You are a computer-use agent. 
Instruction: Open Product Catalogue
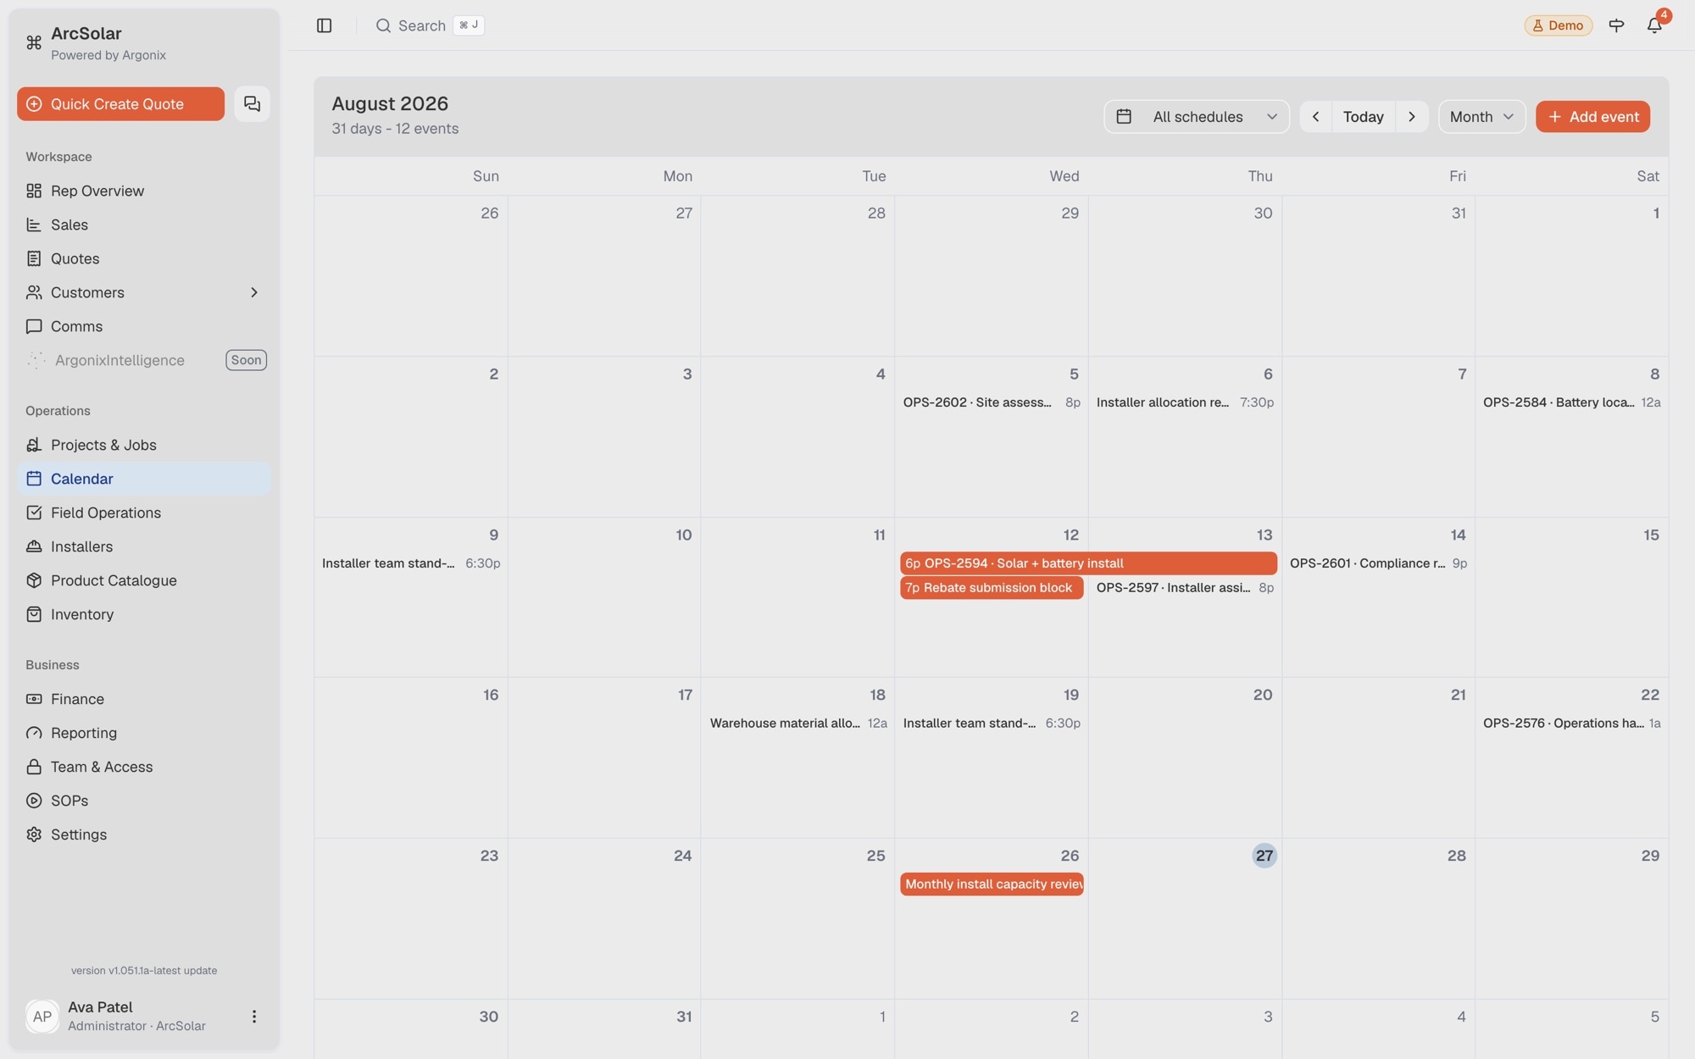[x=144, y=580]
